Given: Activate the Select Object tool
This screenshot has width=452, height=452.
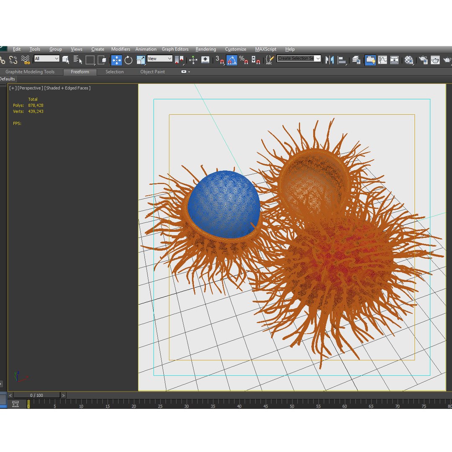Looking at the screenshot, I should point(66,60).
